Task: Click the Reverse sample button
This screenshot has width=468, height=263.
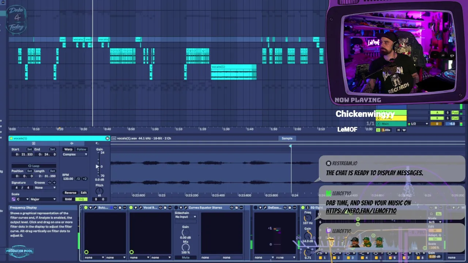Action: pyautogui.click(x=70, y=193)
